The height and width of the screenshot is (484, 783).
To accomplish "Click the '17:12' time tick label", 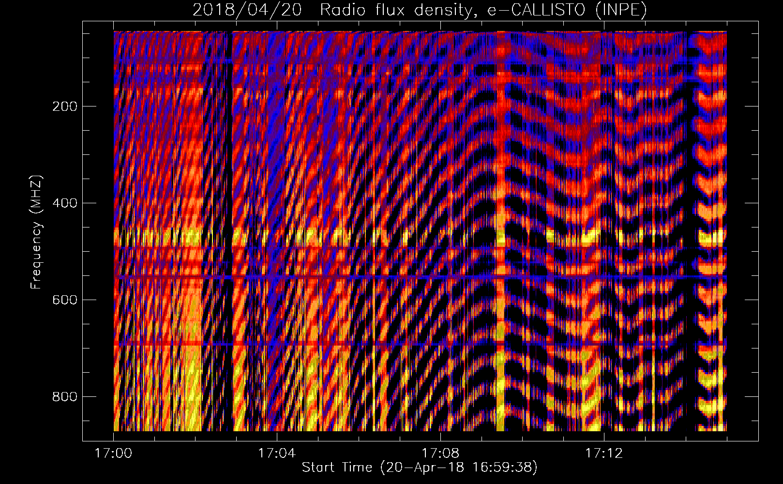I will pos(604,454).
